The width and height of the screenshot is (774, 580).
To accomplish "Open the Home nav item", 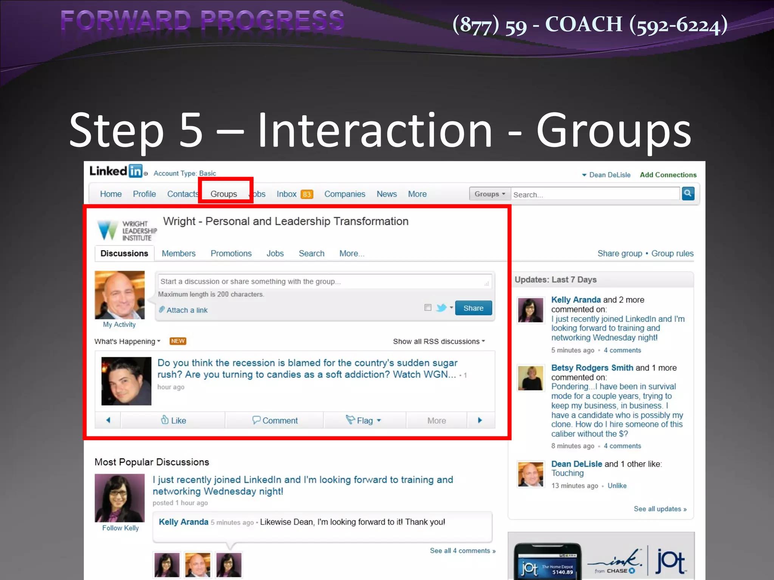I will pos(111,194).
